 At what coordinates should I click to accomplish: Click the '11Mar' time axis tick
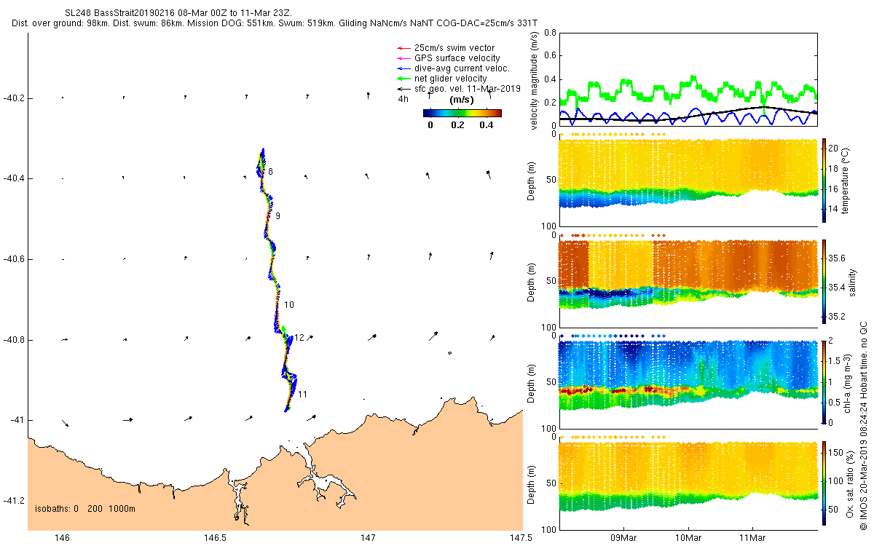pos(753,537)
